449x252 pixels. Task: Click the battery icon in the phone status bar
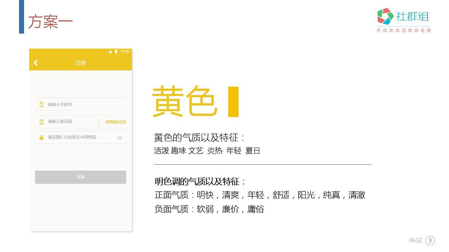tap(116, 51)
